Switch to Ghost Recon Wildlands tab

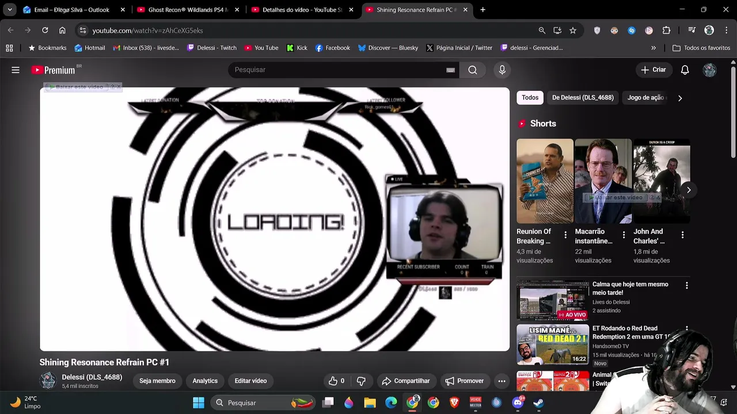click(x=188, y=10)
